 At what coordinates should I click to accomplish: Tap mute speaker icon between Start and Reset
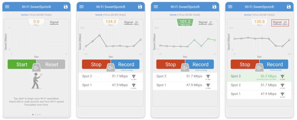coord(36,68)
